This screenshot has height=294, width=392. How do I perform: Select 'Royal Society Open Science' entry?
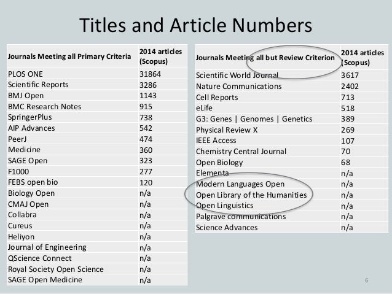point(56,269)
